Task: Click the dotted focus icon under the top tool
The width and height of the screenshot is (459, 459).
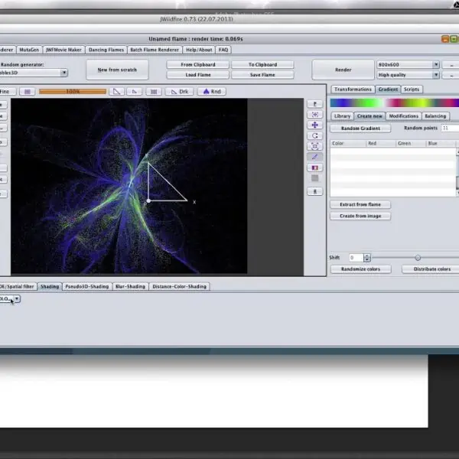Action: point(315,115)
